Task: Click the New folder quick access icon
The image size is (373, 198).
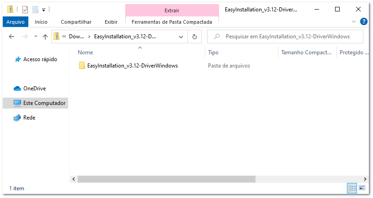Action: point(36,10)
